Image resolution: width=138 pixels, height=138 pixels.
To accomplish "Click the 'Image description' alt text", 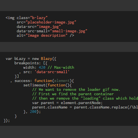I will 46,36.
